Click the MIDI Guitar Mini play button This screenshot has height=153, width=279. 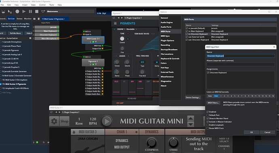(x=107, y=121)
